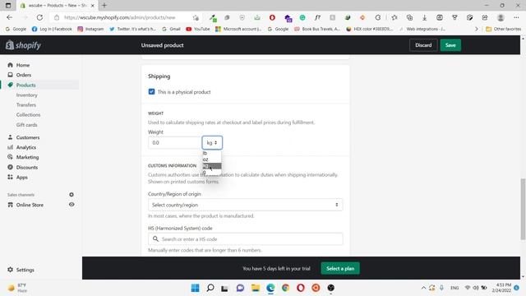Open Facebook login bookmark
The image size is (526, 296).
[52, 30]
